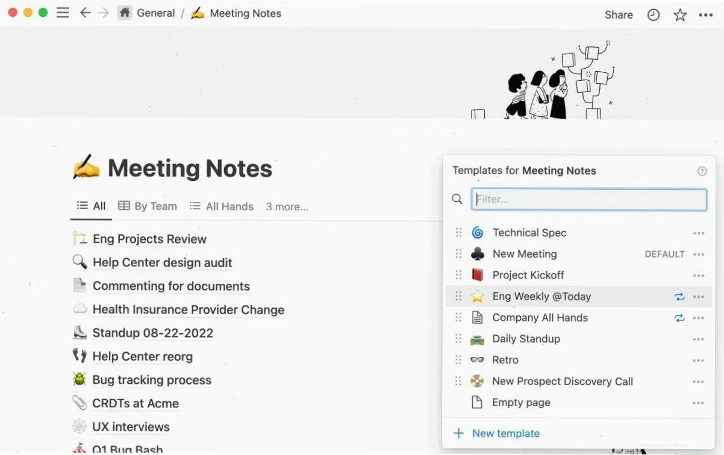724x455 pixels.
Task: Open templates help question mark icon
Action: coord(702,171)
